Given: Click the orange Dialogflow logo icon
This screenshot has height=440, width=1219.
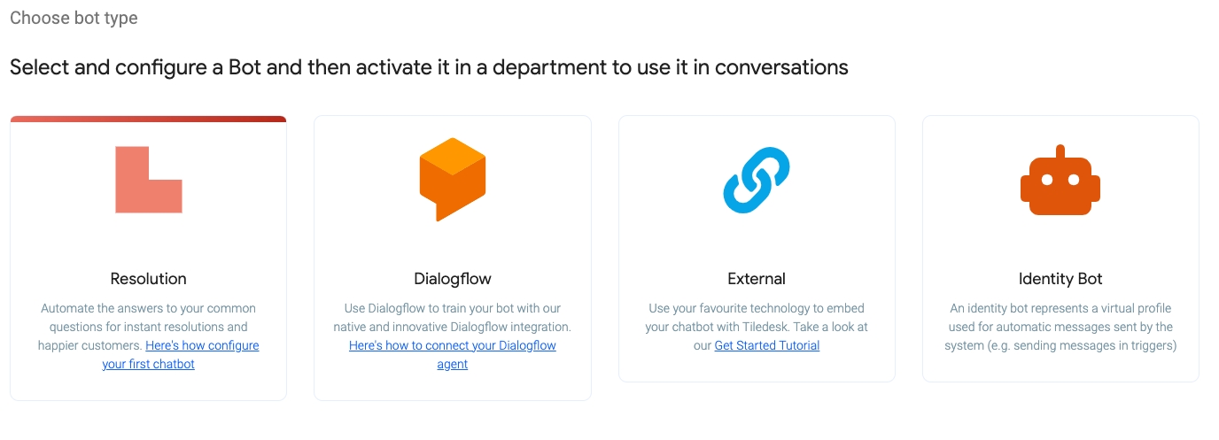Looking at the screenshot, I should point(452,179).
